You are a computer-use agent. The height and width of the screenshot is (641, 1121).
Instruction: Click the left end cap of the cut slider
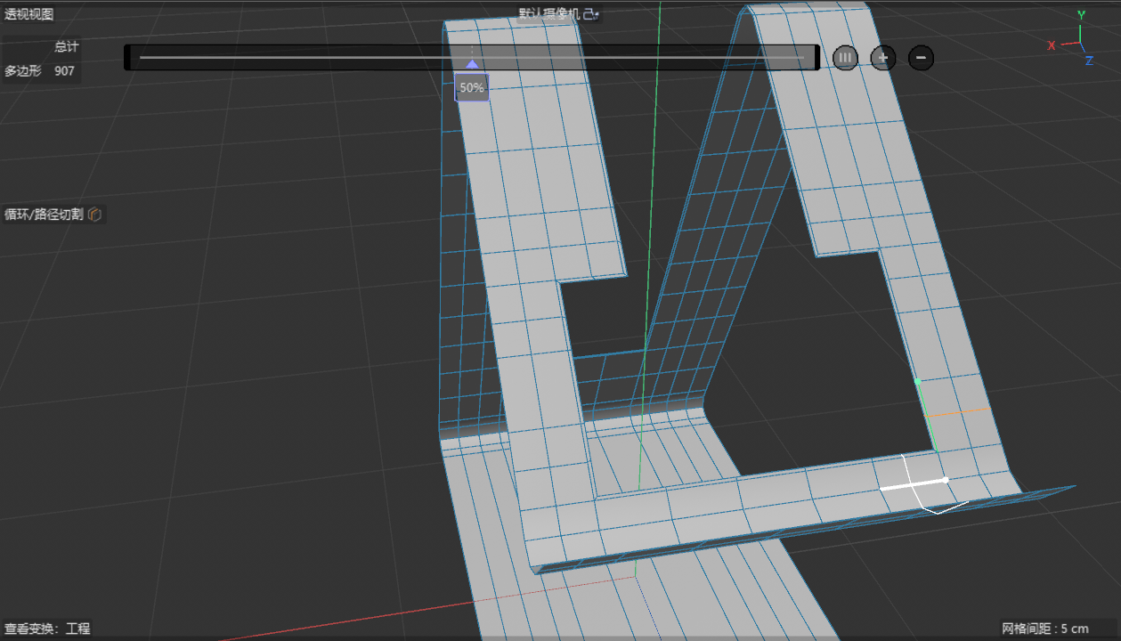[128, 58]
